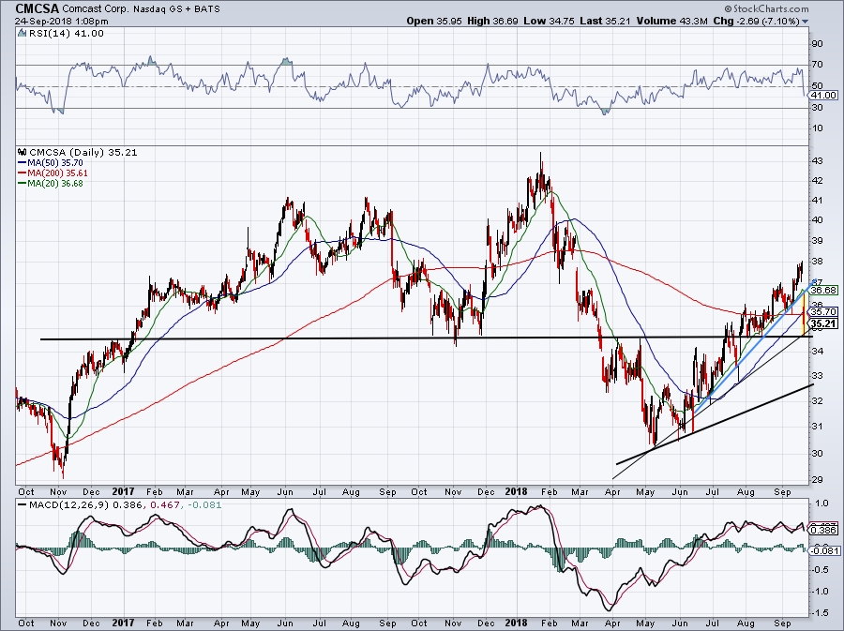
Task: Click the 'Volume 43.3M' quote value
Action: pos(671,21)
